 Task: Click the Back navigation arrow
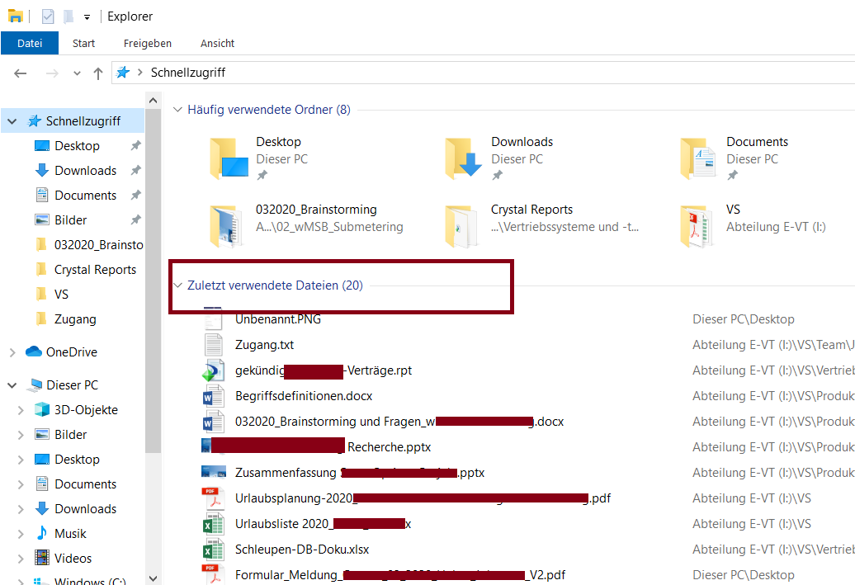[20, 73]
